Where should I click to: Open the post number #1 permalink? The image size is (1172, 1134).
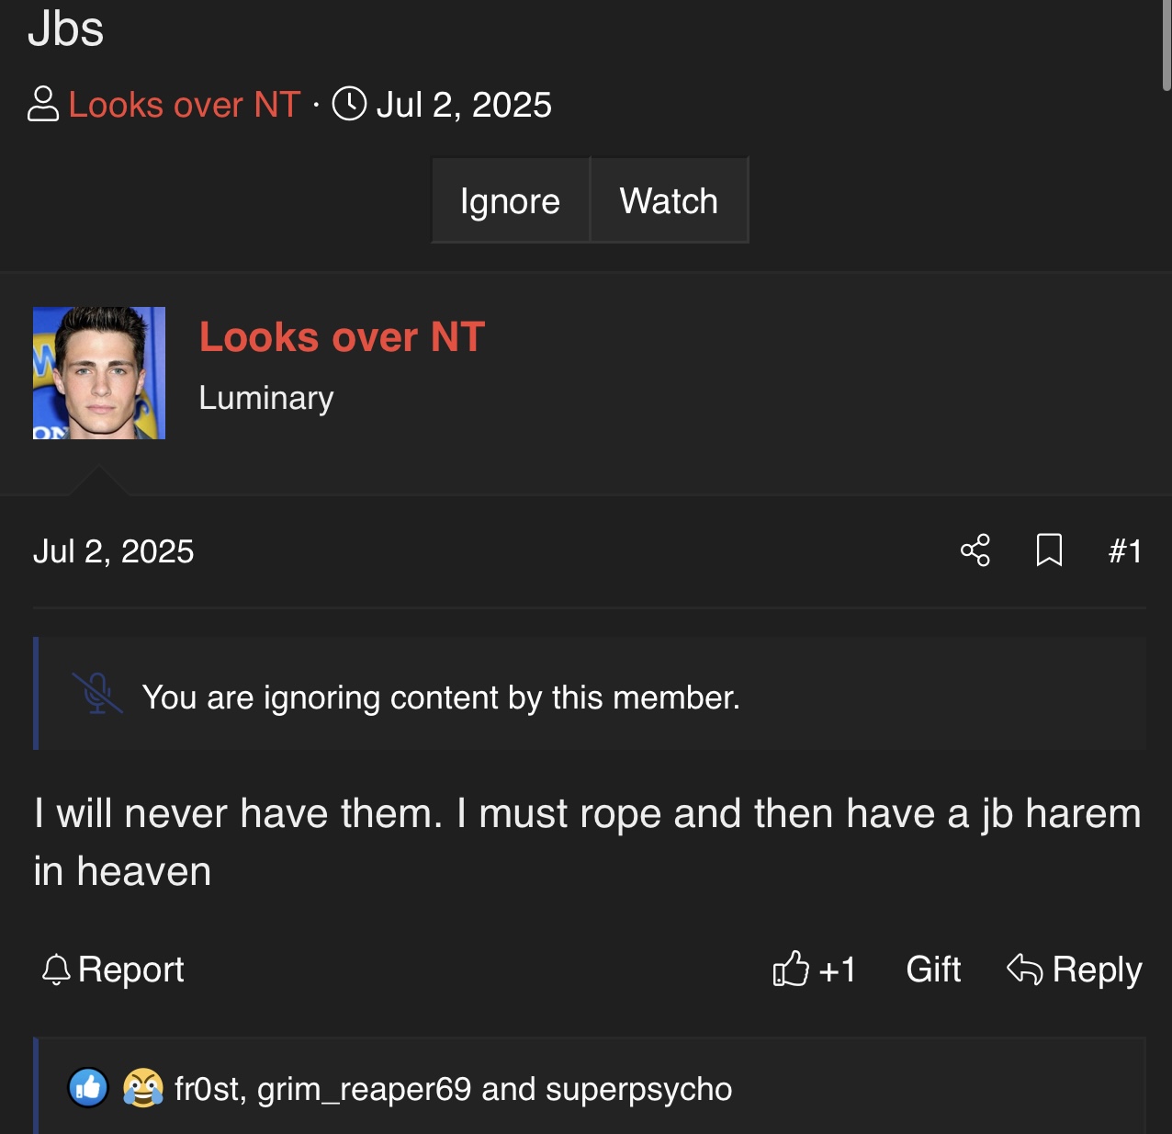tap(1125, 551)
